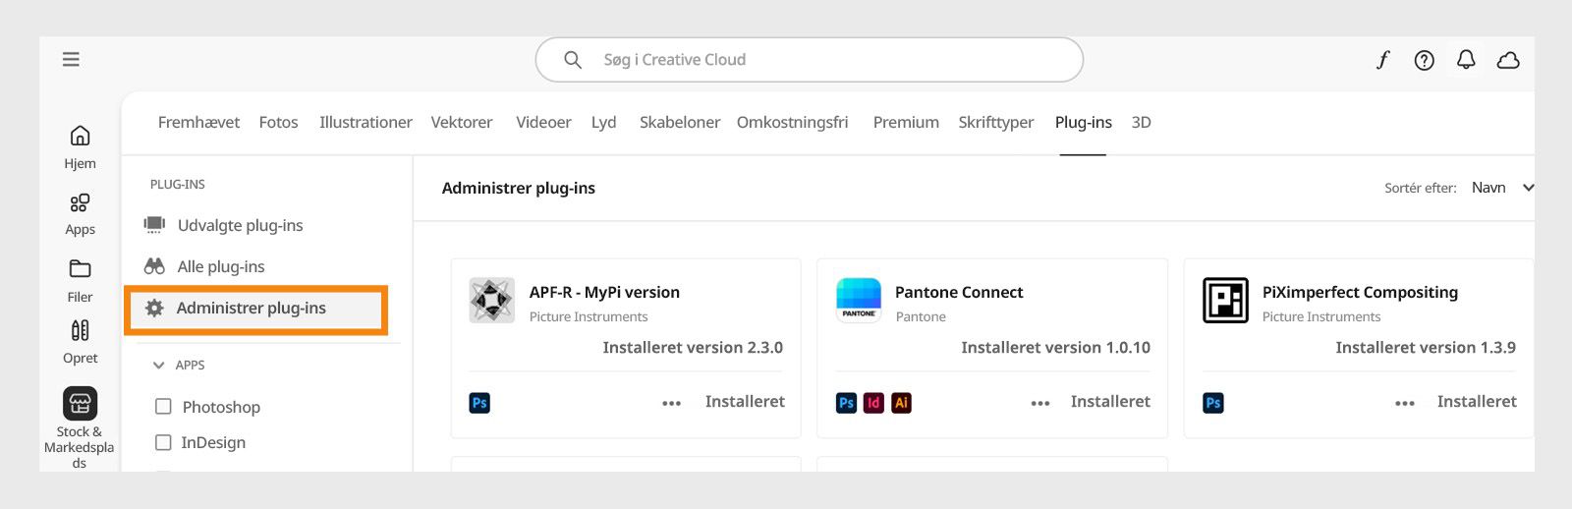Open Filer in sidebar
The image size is (1572, 509).
81,280
